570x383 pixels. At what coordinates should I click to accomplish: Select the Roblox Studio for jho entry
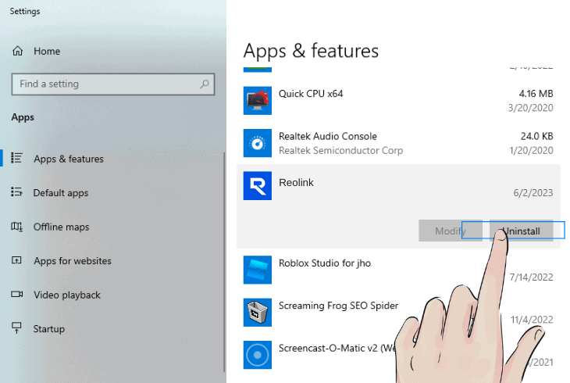coord(325,263)
